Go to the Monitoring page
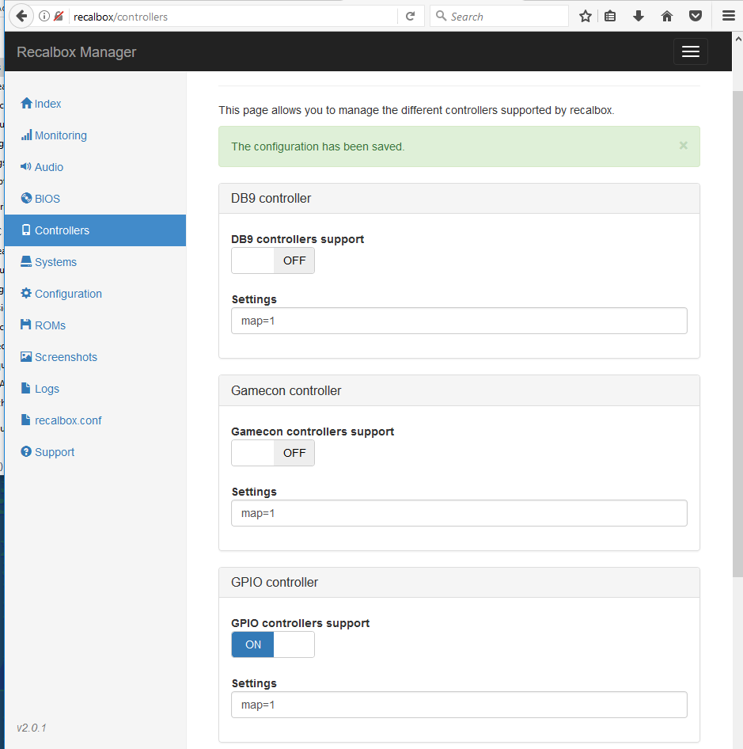This screenshot has width=743, height=749. pos(61,135)
